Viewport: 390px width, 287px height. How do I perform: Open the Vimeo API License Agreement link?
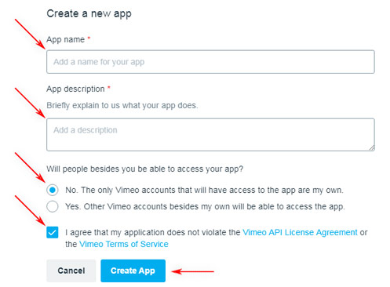[300, 232]
